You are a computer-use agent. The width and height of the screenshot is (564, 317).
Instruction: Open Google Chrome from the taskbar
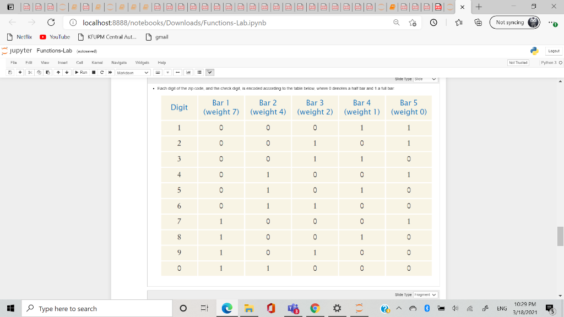[x=315, y=308]
